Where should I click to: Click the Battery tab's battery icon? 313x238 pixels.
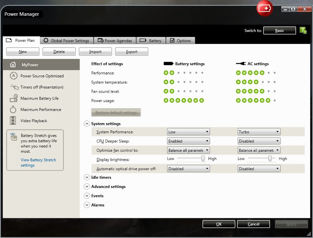pyautogui.click(x=143, y=40)
